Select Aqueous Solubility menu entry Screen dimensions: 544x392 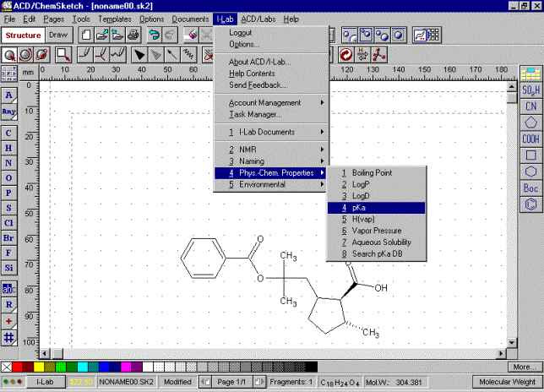pyautogui.click(x=376, y=242)
